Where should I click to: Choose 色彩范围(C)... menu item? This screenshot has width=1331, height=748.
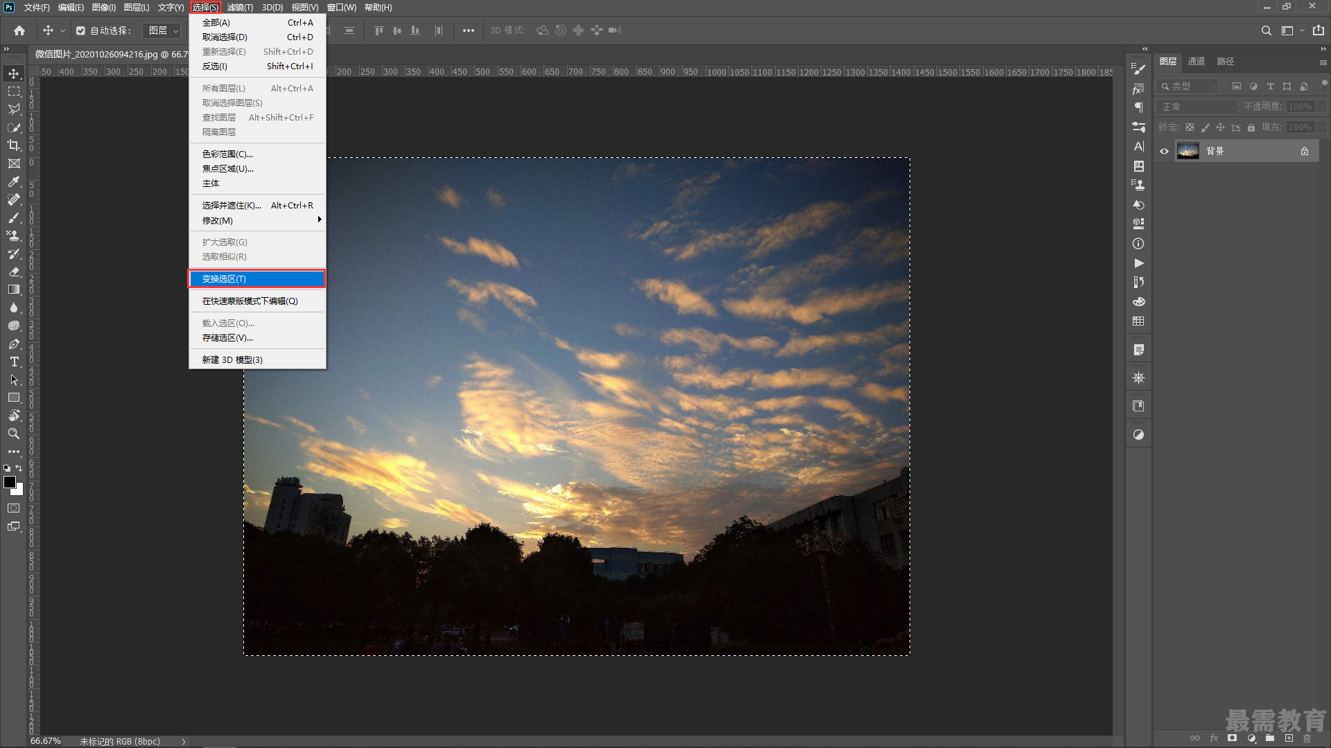point(257,154)
